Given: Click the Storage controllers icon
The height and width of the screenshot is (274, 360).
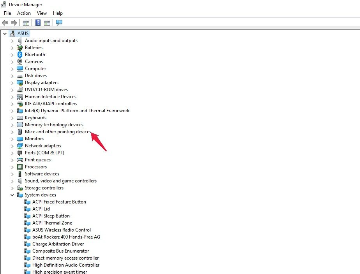Looking at the screenshot, I should tap(20, 188).
